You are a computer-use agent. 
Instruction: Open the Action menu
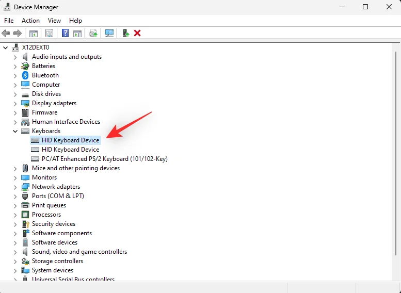click(30, 21)
